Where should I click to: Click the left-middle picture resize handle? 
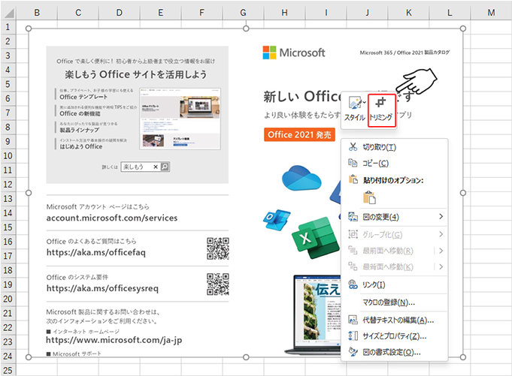29,193
